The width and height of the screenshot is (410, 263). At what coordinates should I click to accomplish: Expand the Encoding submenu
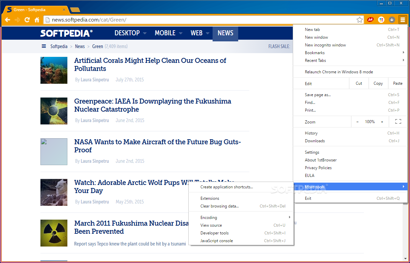click(x=241, y=218)
